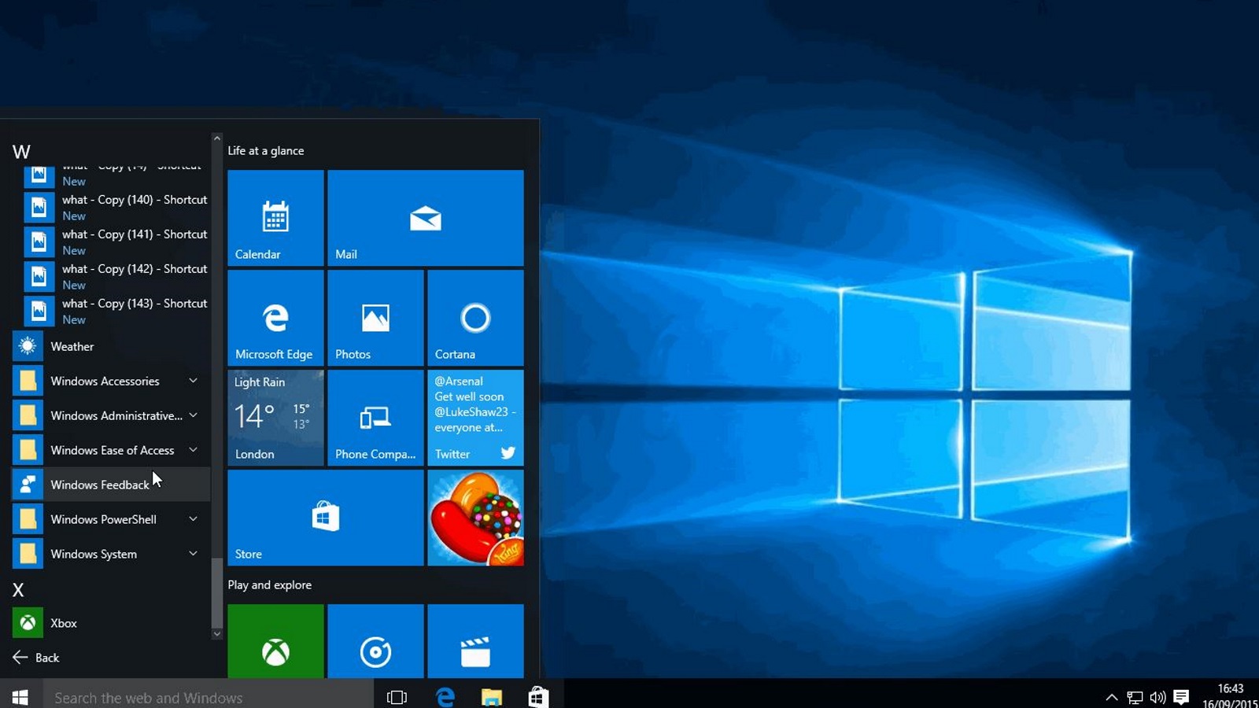
Task: Click the Play and explore heading
Action: (270, 585)
